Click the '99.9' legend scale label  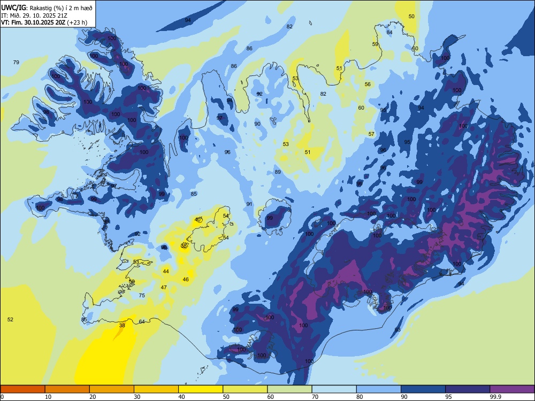[x=495, y=397]
